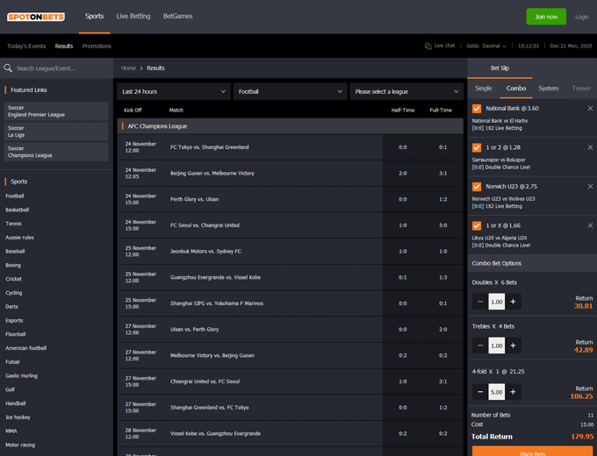This screenshot has height=456, width=597.
Task: Click Beijing Guoan vs. Melbourne Victory row
Action: click(290, 173)
